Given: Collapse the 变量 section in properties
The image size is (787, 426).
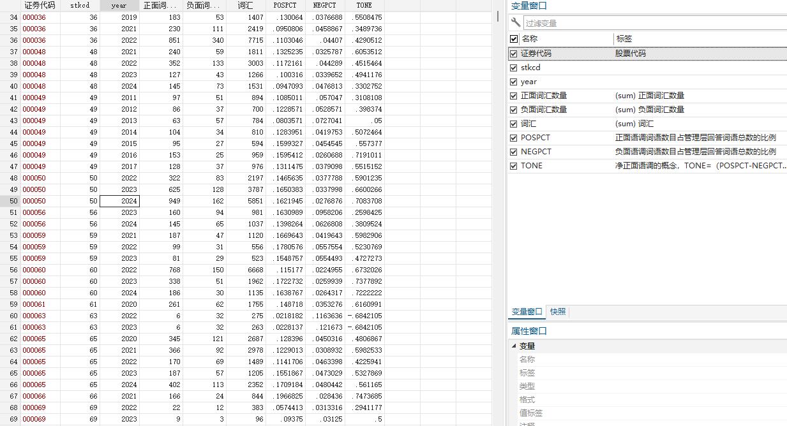Looking at the screenshot, I should 514,346.
